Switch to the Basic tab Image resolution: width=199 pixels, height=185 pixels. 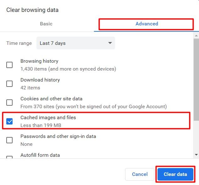[46, 24]
